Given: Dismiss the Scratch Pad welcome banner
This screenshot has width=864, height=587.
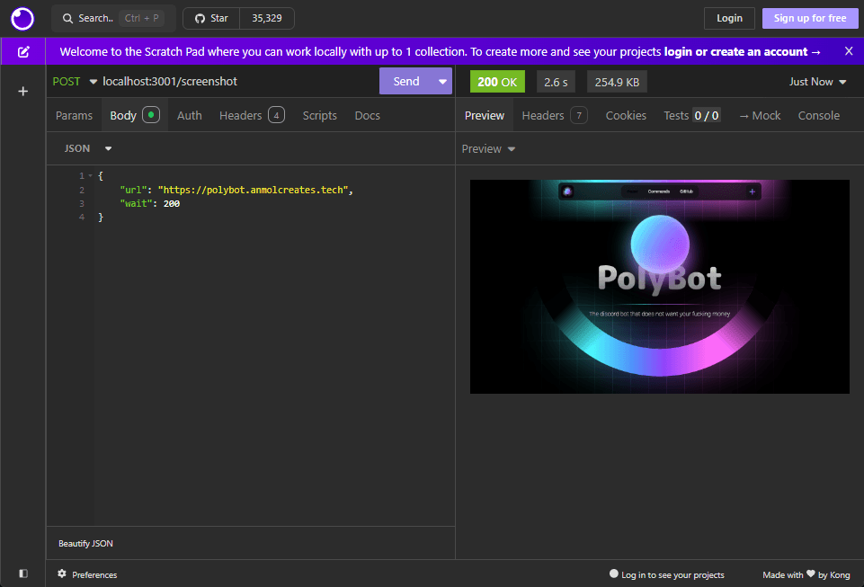Looking at the screenshot, I should point(848,51).
